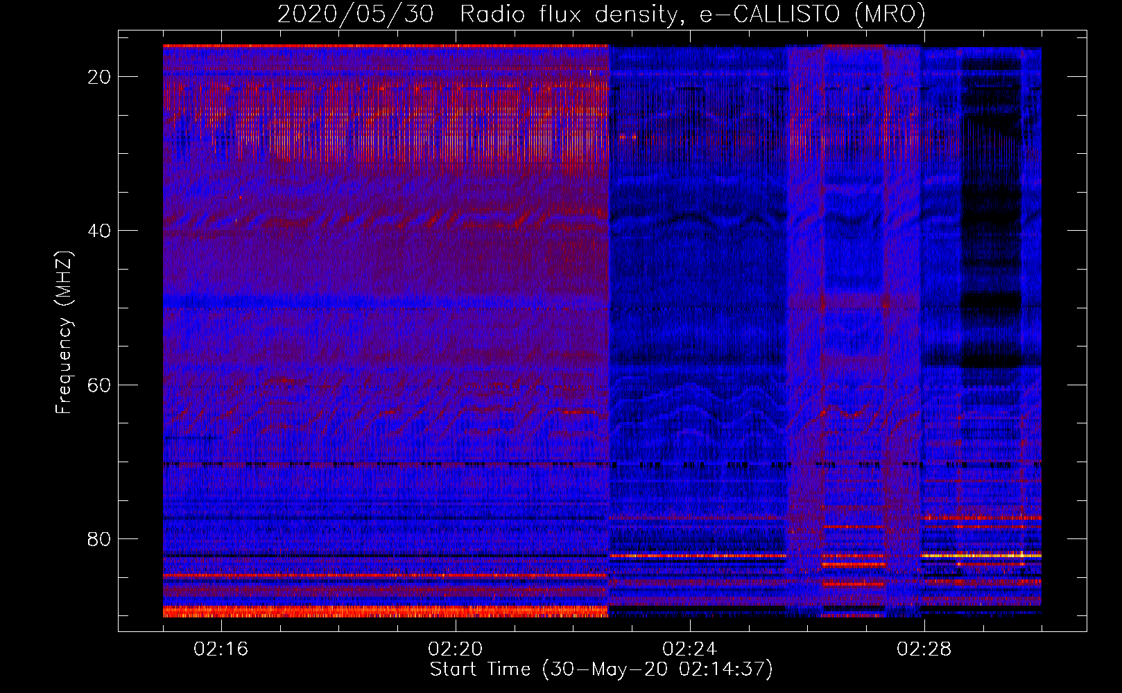Click the 02:24 time tick label

[690, 649]
